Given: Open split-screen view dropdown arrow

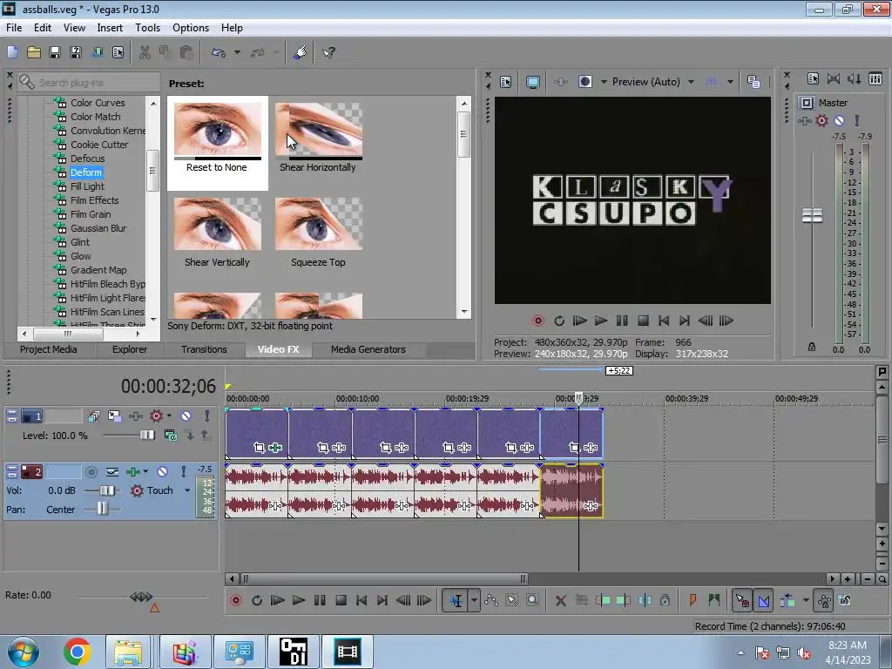Looking at the screenshot, I should click(x=604, y=82).
